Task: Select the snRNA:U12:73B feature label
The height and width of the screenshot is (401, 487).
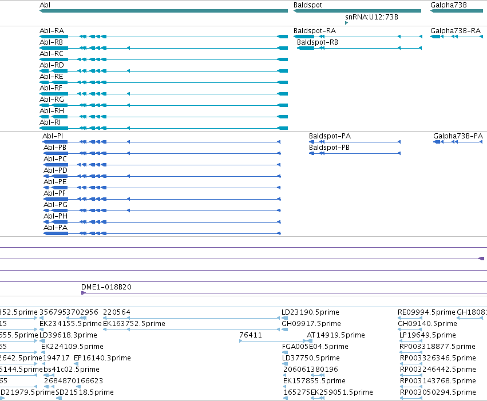Action: (x=371, y=17)
